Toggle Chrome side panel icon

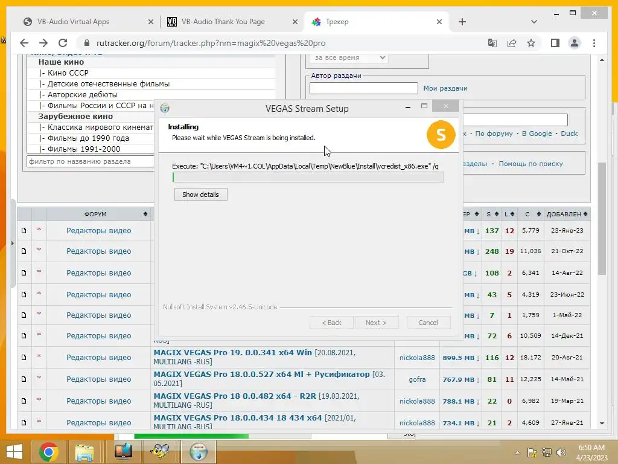[555, 43]
